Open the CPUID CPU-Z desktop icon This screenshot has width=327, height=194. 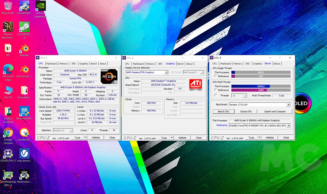coord(8,154)
